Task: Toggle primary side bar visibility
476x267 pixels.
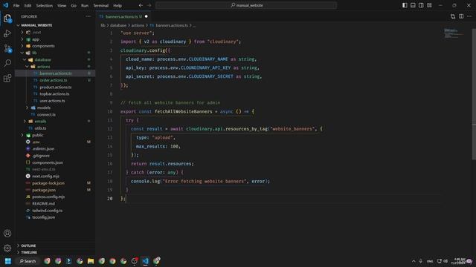Action: pos(405,5)
